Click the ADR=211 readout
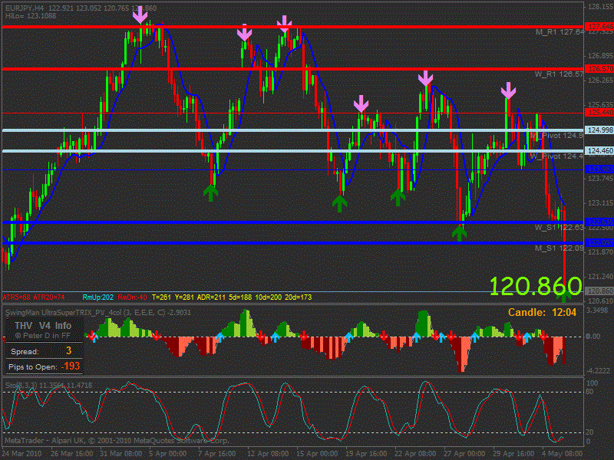 (x=211, y=297)
